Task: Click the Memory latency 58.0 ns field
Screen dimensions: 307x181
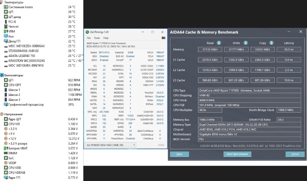Action: point(289,50)
